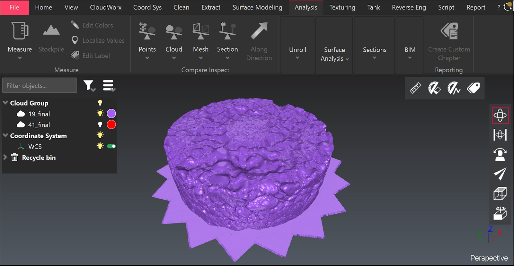Toggle WCS visibility bulb

[100, 146]
